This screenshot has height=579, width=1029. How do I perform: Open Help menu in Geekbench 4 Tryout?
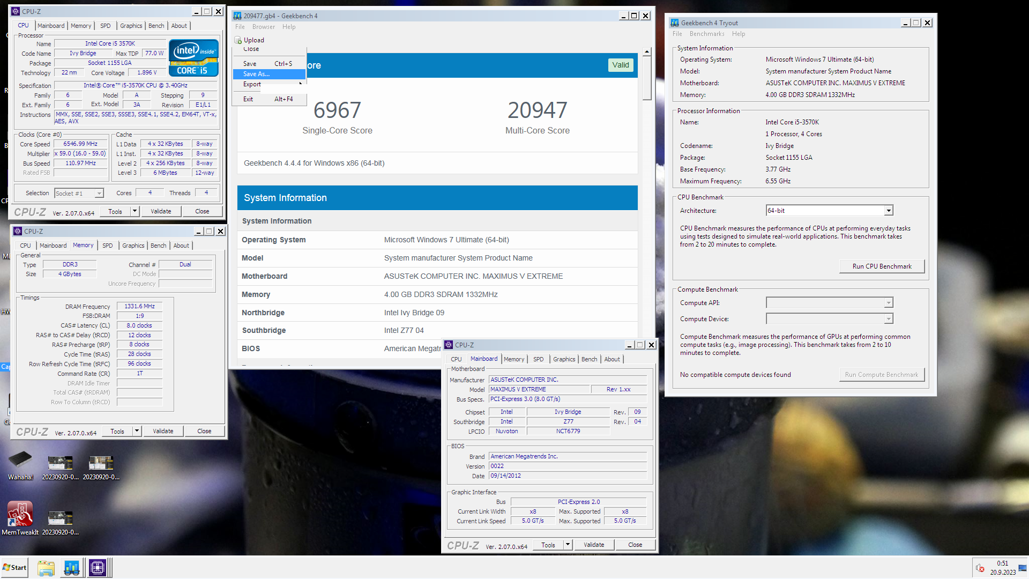739,34
